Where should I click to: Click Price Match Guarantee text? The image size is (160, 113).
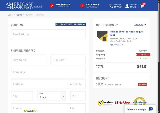click(x=93, y=6)
